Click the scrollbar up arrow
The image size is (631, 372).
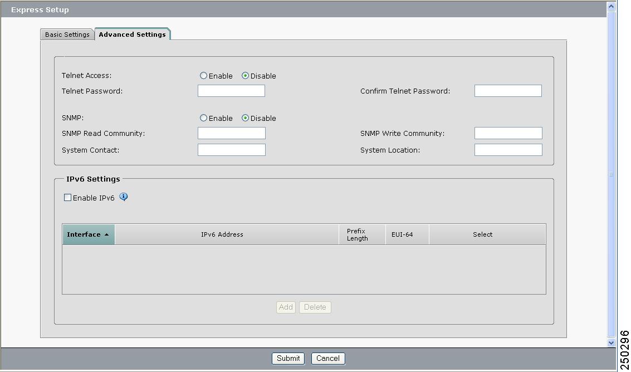coord(612,6)
